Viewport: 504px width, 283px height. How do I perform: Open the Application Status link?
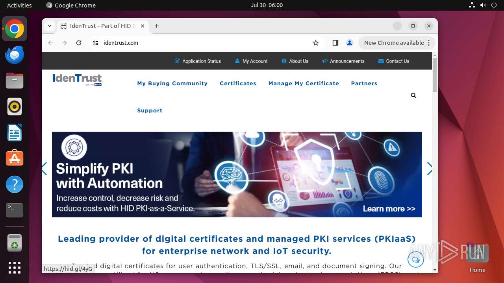click(x=198, y=61)
